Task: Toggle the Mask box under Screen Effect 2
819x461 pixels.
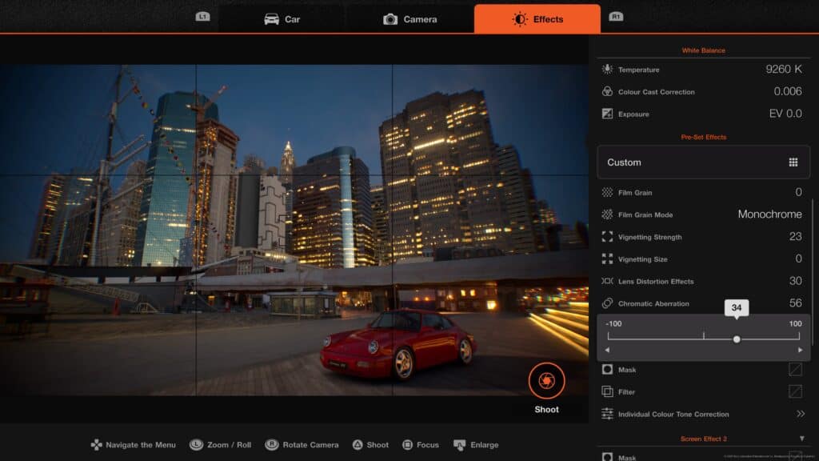Action: click(797, 456)
